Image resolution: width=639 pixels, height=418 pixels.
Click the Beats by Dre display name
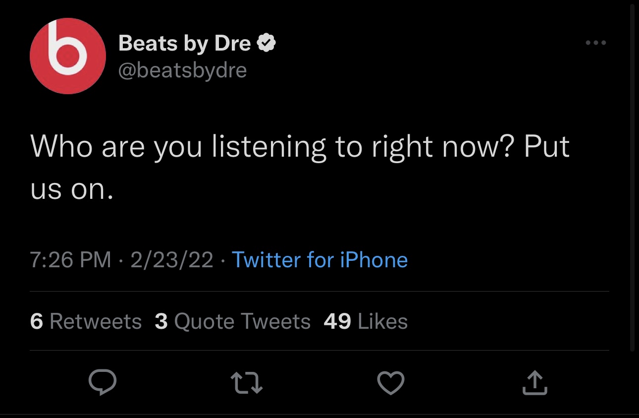[x=185, y=44]
